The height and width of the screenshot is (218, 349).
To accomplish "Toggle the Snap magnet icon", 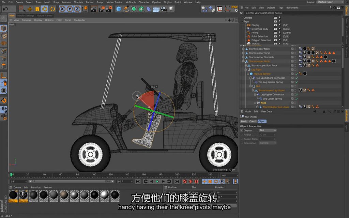I will [3, 100].
